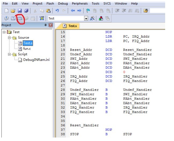The width and height of the screenshot is (174, 141).
Task: Open the Peripherals menu
Action: 79,3
